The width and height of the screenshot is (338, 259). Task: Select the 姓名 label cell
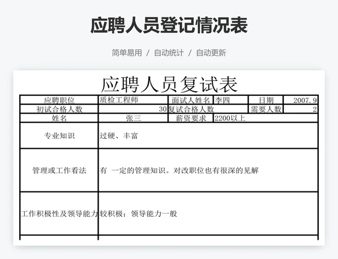59,118
